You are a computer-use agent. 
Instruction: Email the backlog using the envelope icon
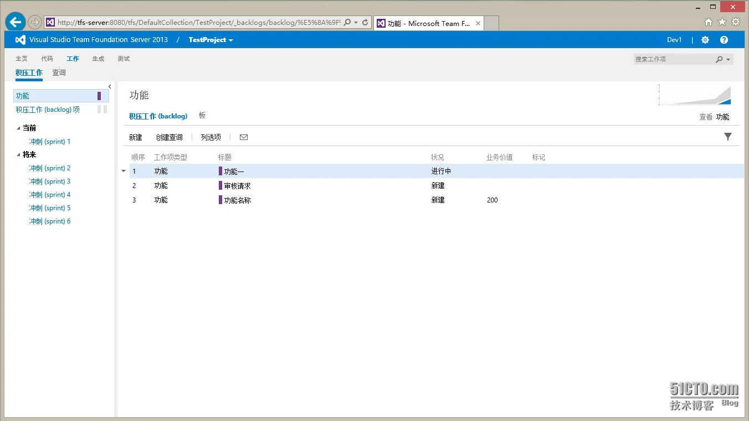tap(244, 137)
